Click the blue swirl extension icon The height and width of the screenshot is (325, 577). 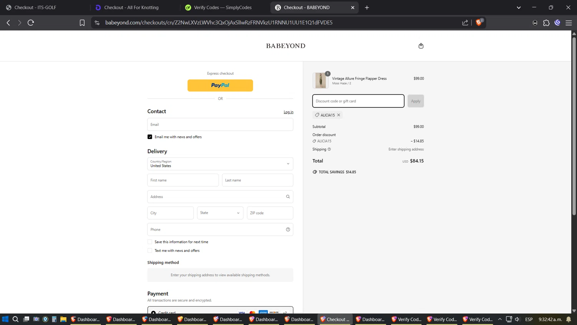557,23
